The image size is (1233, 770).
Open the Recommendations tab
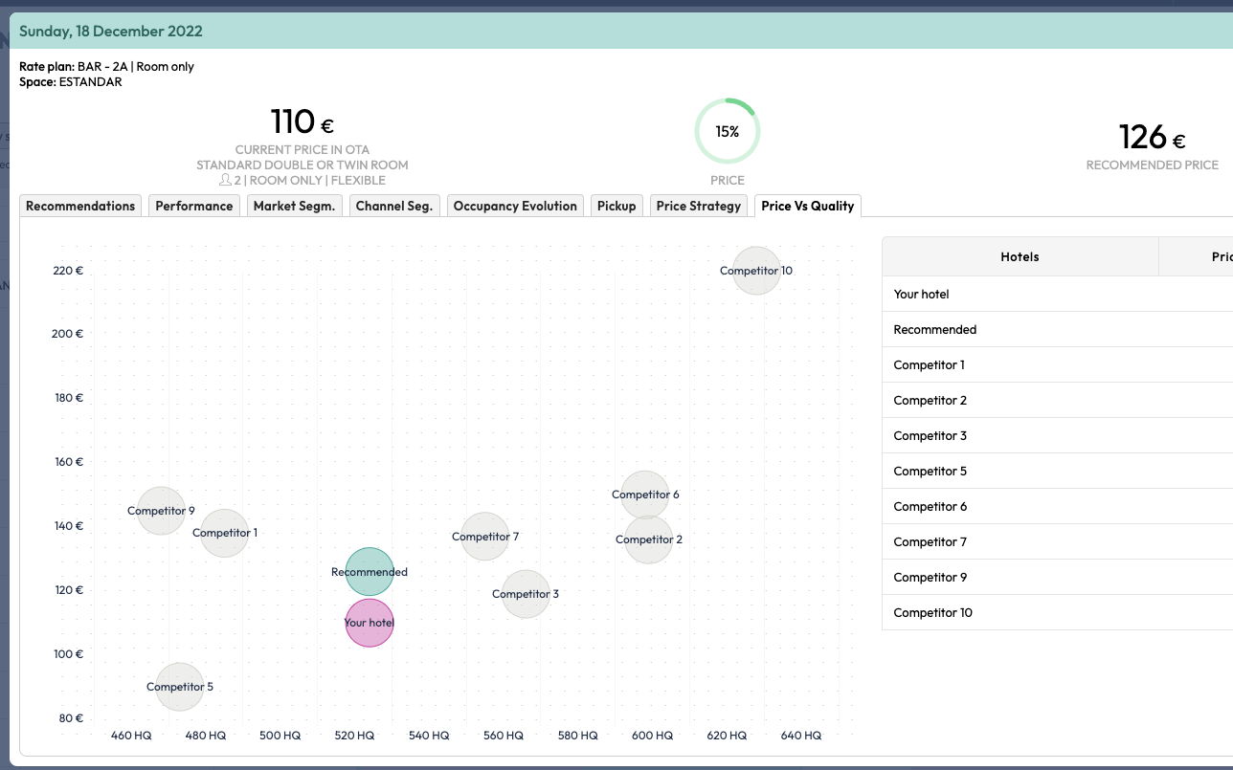(x=80, y=206)
